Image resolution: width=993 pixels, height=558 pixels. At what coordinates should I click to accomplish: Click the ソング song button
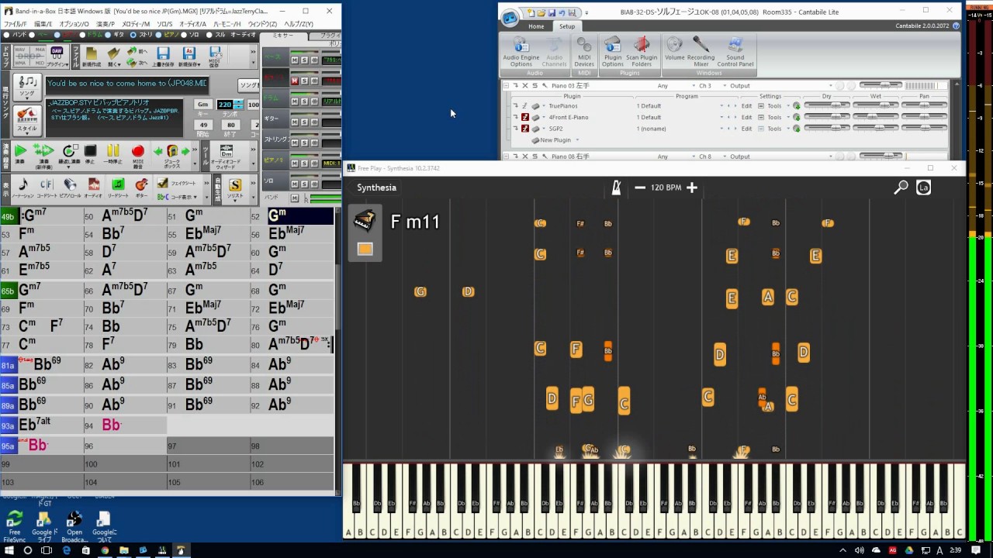[x=27, y=86]
